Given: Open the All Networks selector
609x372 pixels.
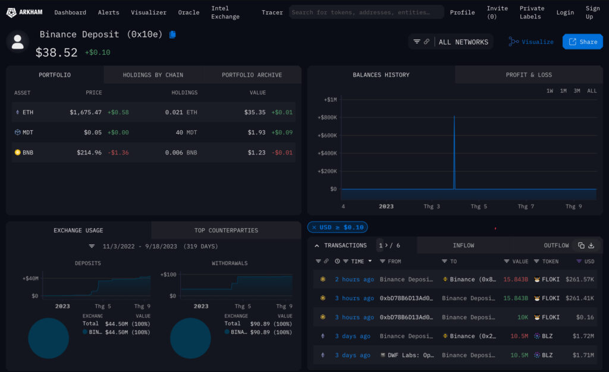Looking at the screenshot, I should pyautogui.click(x=463, y=42).
